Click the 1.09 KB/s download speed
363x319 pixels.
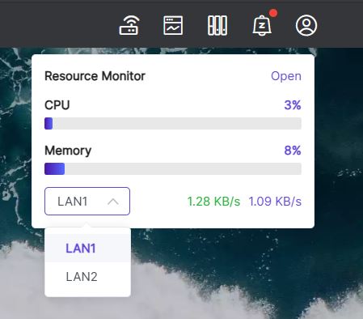(x=275, y=202)
